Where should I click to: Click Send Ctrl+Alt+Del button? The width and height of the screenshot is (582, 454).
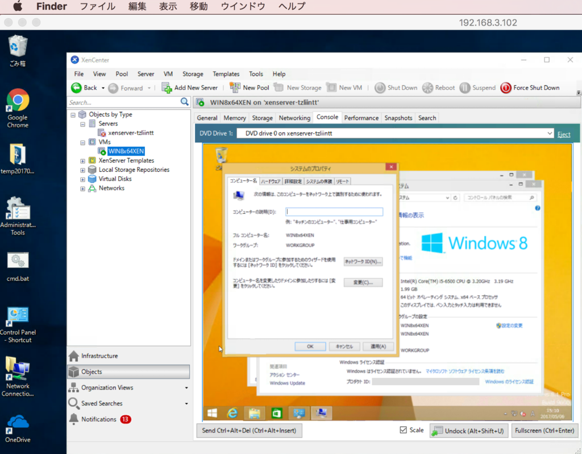(x=249, y=431)
